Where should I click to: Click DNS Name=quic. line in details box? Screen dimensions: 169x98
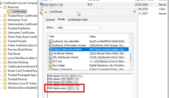point(63,88)
